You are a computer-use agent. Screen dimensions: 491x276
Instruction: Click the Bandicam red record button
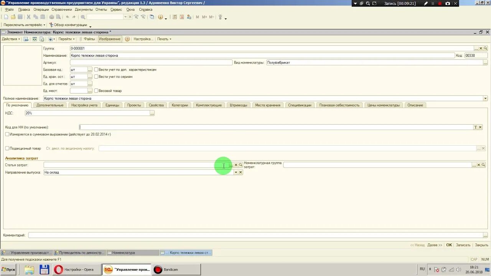pos(440,3)
